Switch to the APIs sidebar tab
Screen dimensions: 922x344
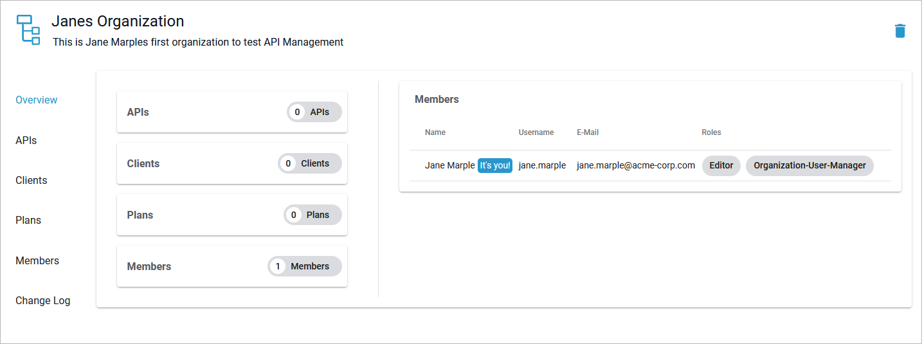26,140
